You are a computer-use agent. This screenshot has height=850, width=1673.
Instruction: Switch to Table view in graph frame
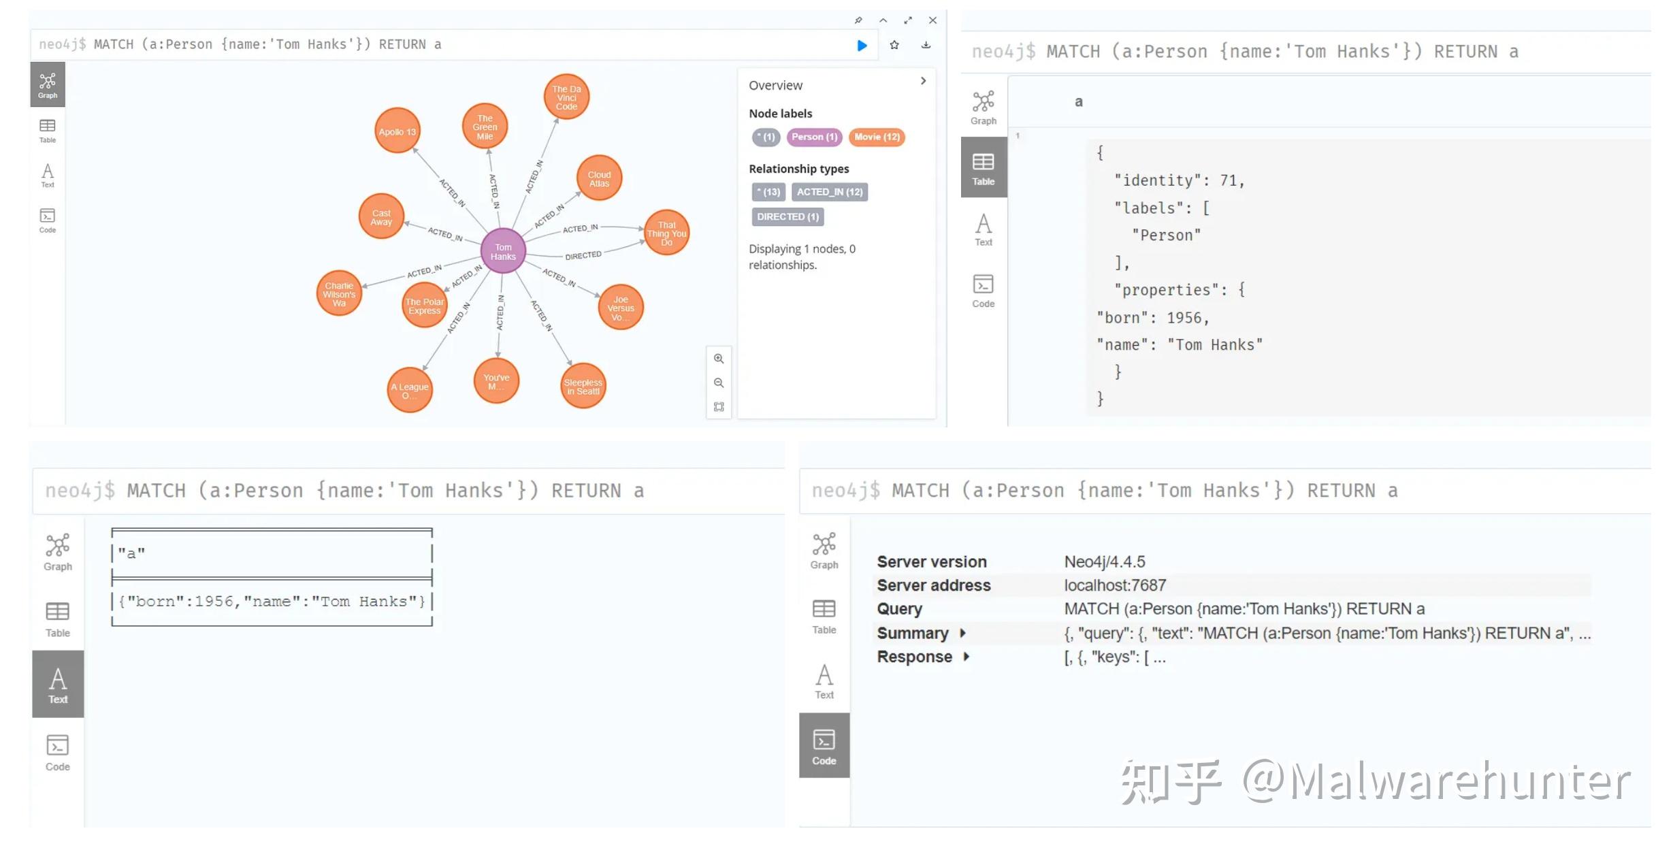click(48, 130)
